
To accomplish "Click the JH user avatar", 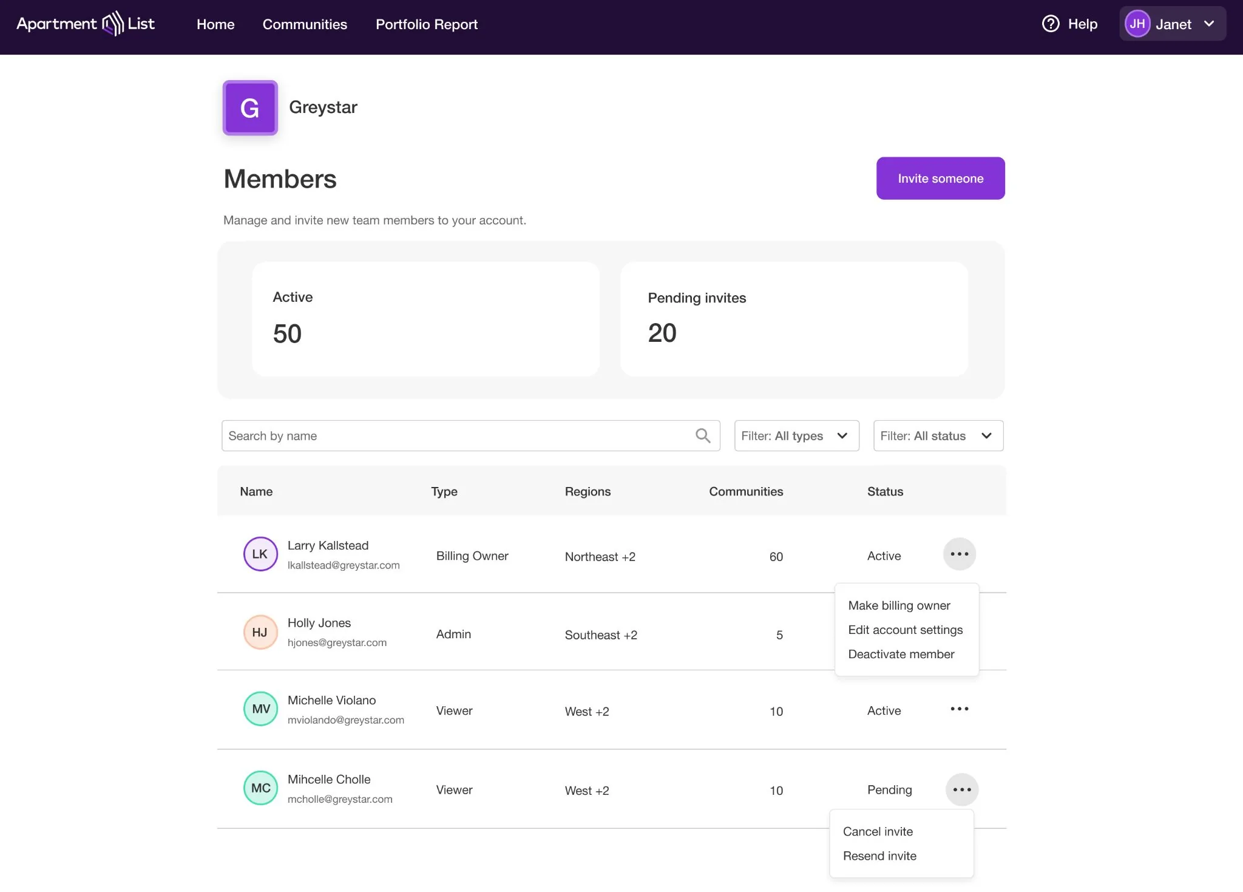I will pos(1137,24).
